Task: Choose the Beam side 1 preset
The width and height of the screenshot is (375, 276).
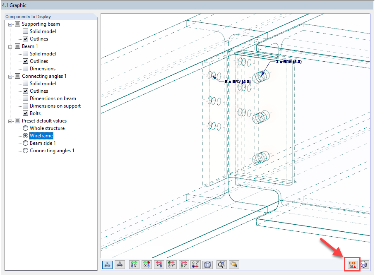Action: pyautogui.click(x=25, y=143)
